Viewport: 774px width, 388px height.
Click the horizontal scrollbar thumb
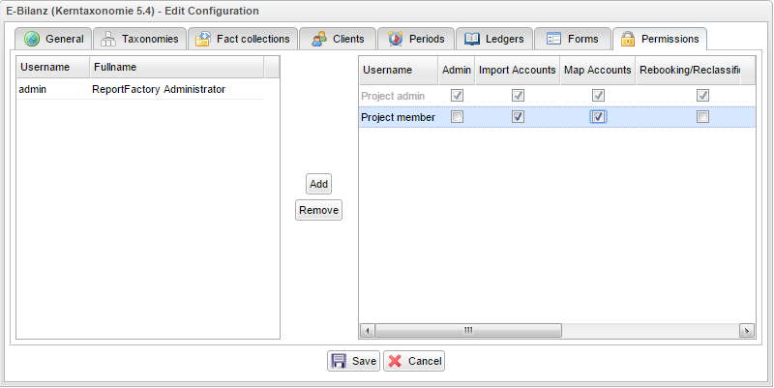[x=467, y=330]
